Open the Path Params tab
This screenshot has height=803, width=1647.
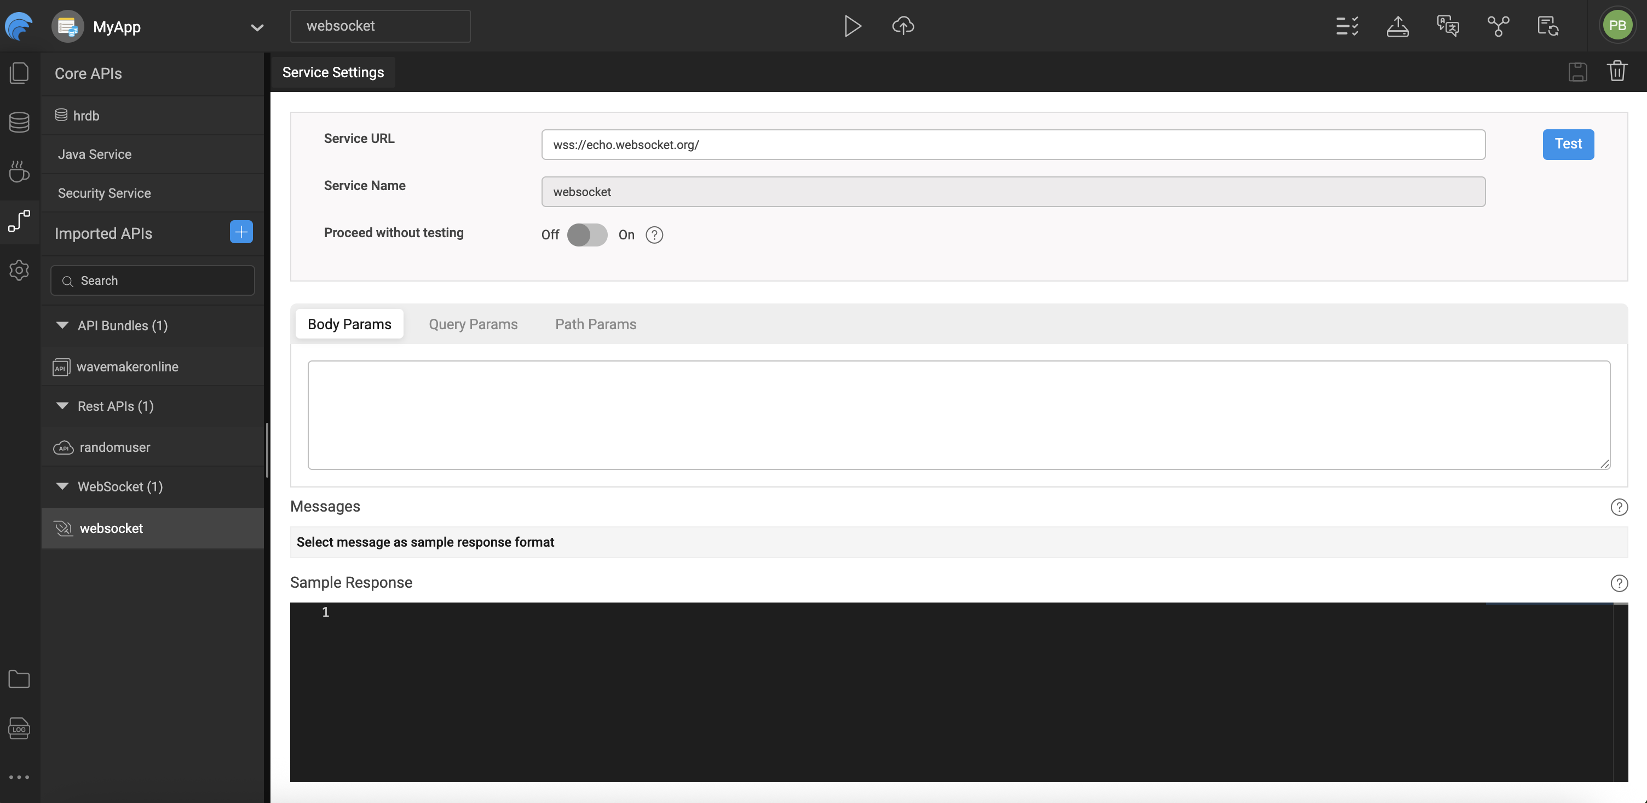pyautogui.click(x=595, y=324)
